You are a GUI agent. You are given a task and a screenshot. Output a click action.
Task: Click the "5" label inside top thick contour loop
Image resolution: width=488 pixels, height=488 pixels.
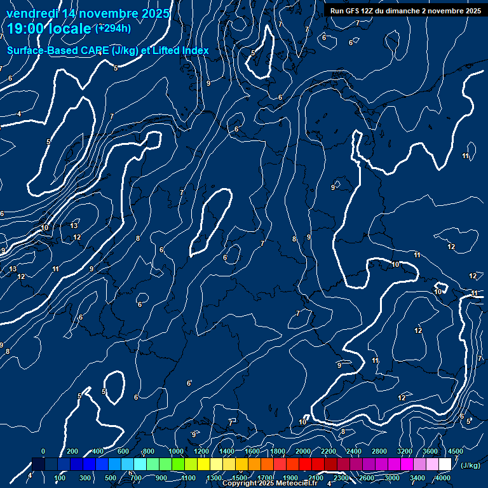[x=254, y=53]
